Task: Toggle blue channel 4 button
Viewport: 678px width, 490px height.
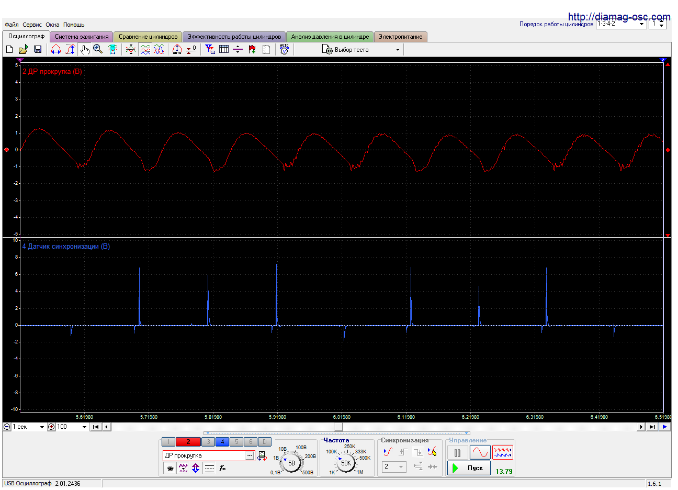Action: click(222, 442)
